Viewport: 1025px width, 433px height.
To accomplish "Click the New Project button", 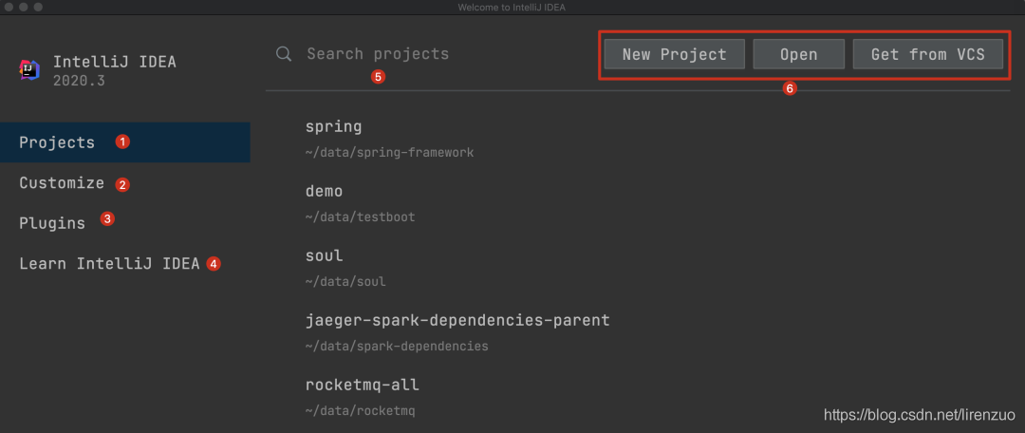I will (674, 54).
